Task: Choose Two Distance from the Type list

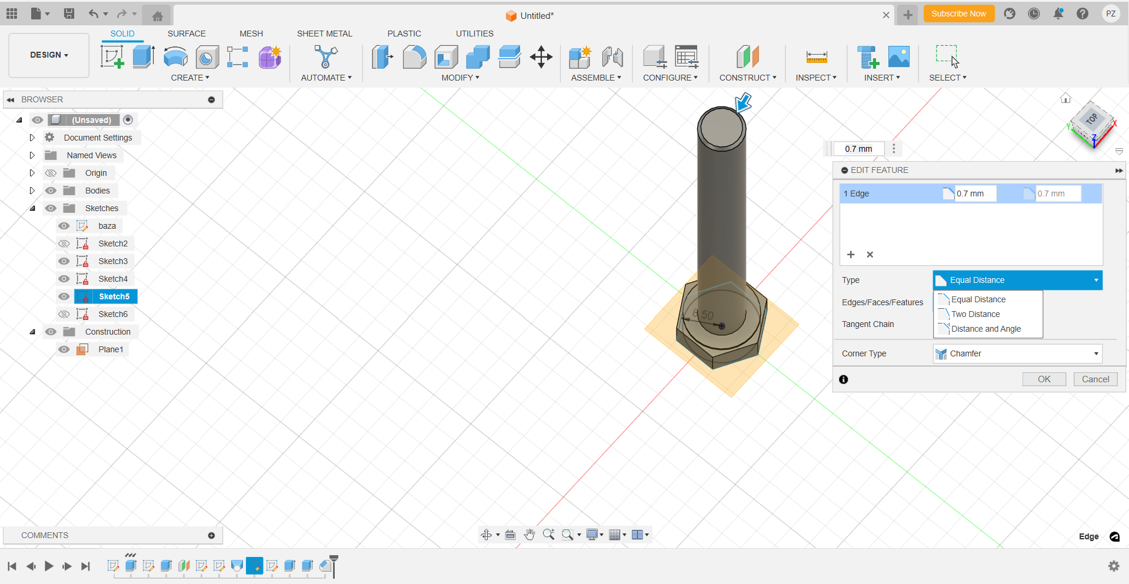Action: [x=975, y=314]
